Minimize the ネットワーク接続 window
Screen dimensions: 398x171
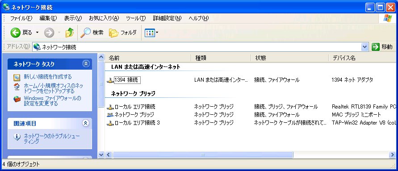coord(370,7)
